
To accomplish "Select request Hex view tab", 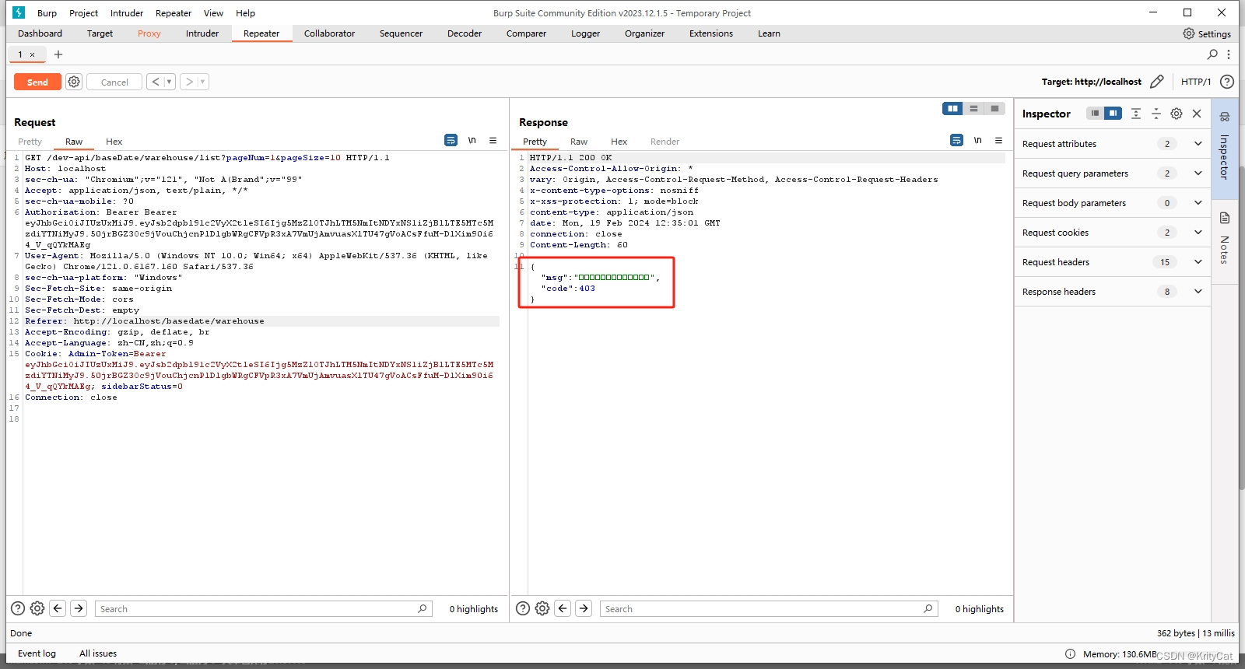I will click(x=114, y=142).
